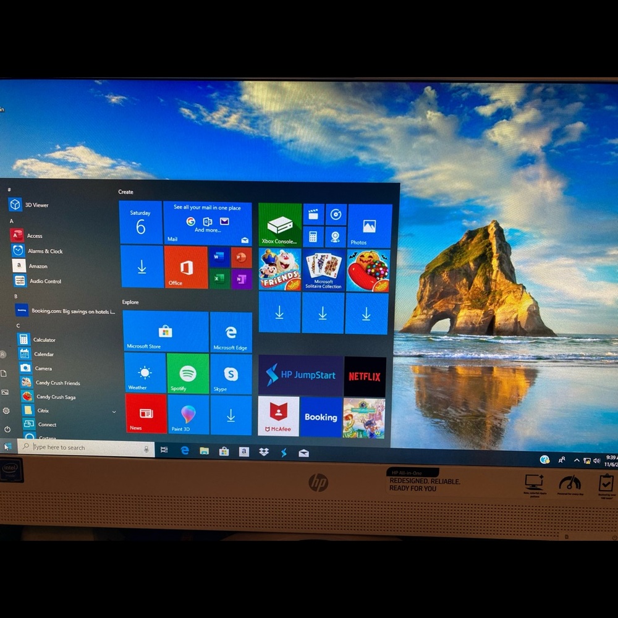618x618 pixels.
Task: Open the Mail tile
Action: coord(207,223)
